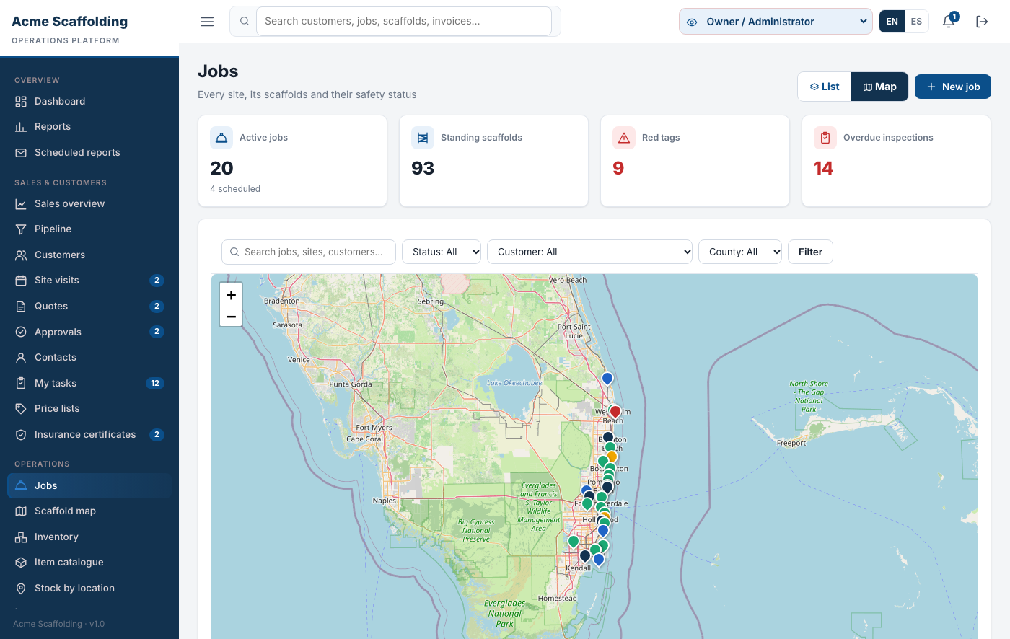The width and height of the screenshot is (1010, 639).
Task: Click the Red tags warning icon
Action: pos(624,138)
